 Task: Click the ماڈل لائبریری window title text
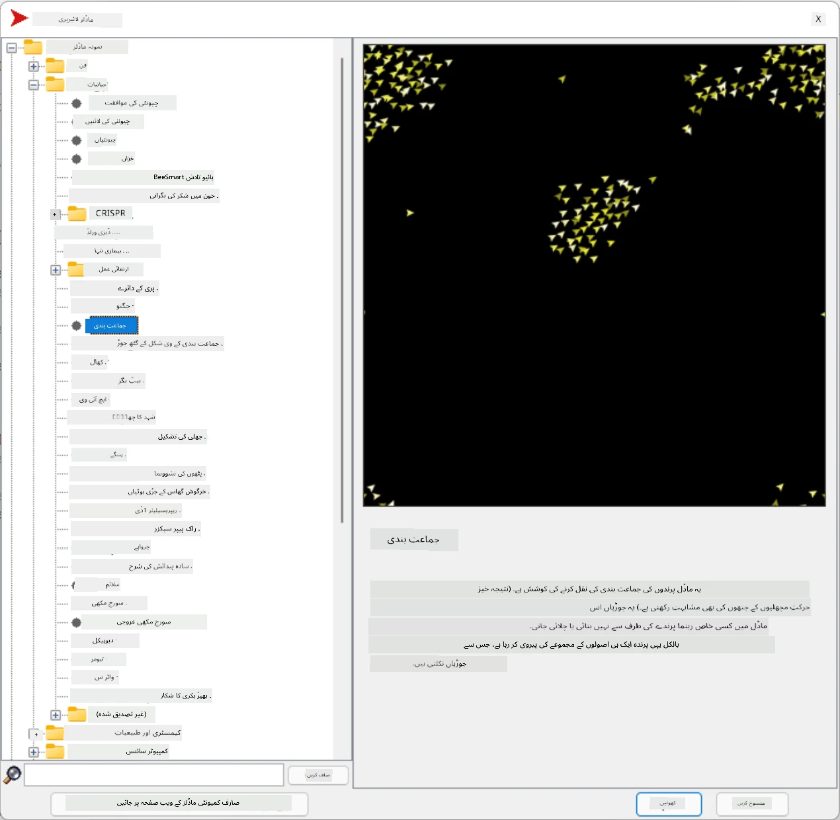tap(77, 20)
